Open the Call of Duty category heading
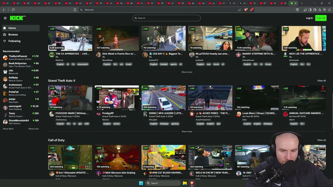Image resolution: width=333 pixels, height=187 pixels. pos(56,140)
